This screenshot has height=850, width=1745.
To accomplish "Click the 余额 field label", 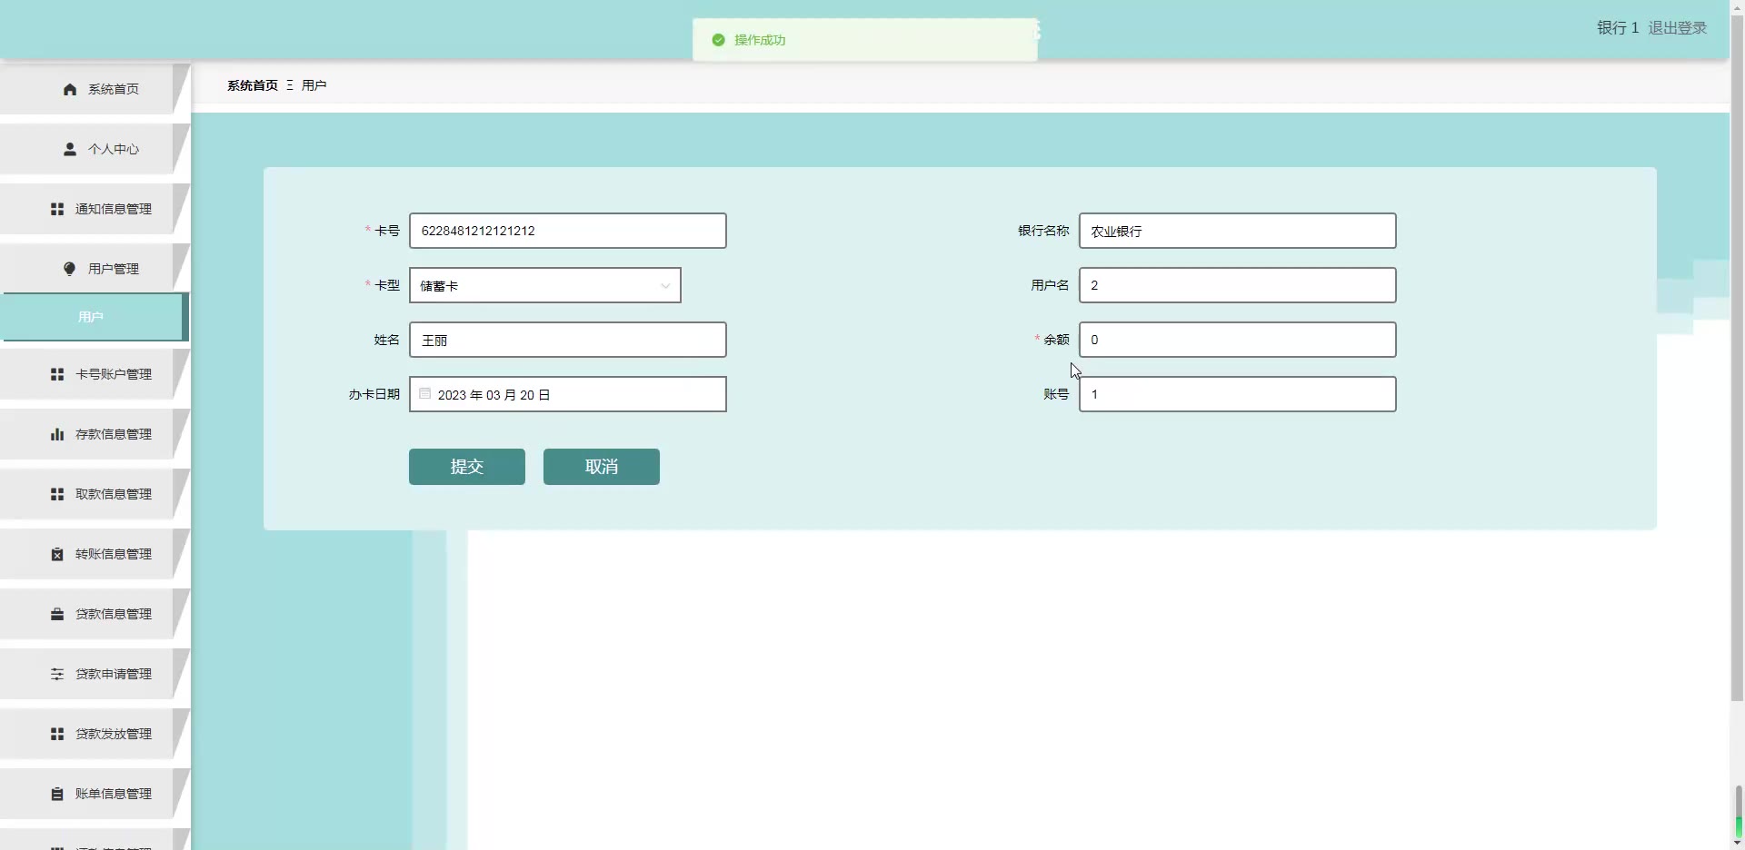I will click(1056, 340).
